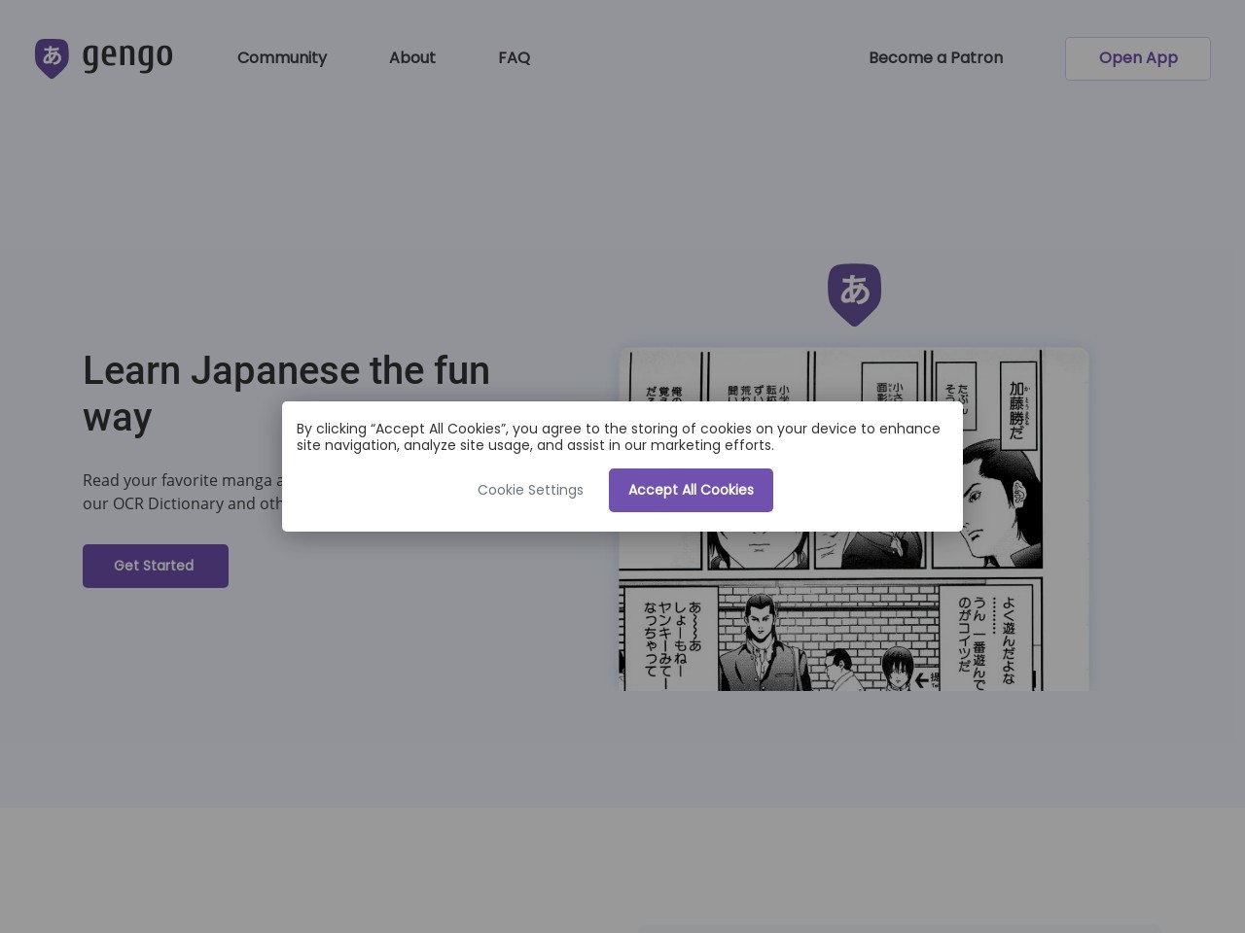Click the gengo wordmark text in header
This screenshot has width=1245, height=933.
tap(127, 57)
